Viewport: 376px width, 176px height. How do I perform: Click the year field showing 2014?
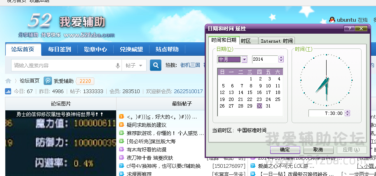point(265,59)
